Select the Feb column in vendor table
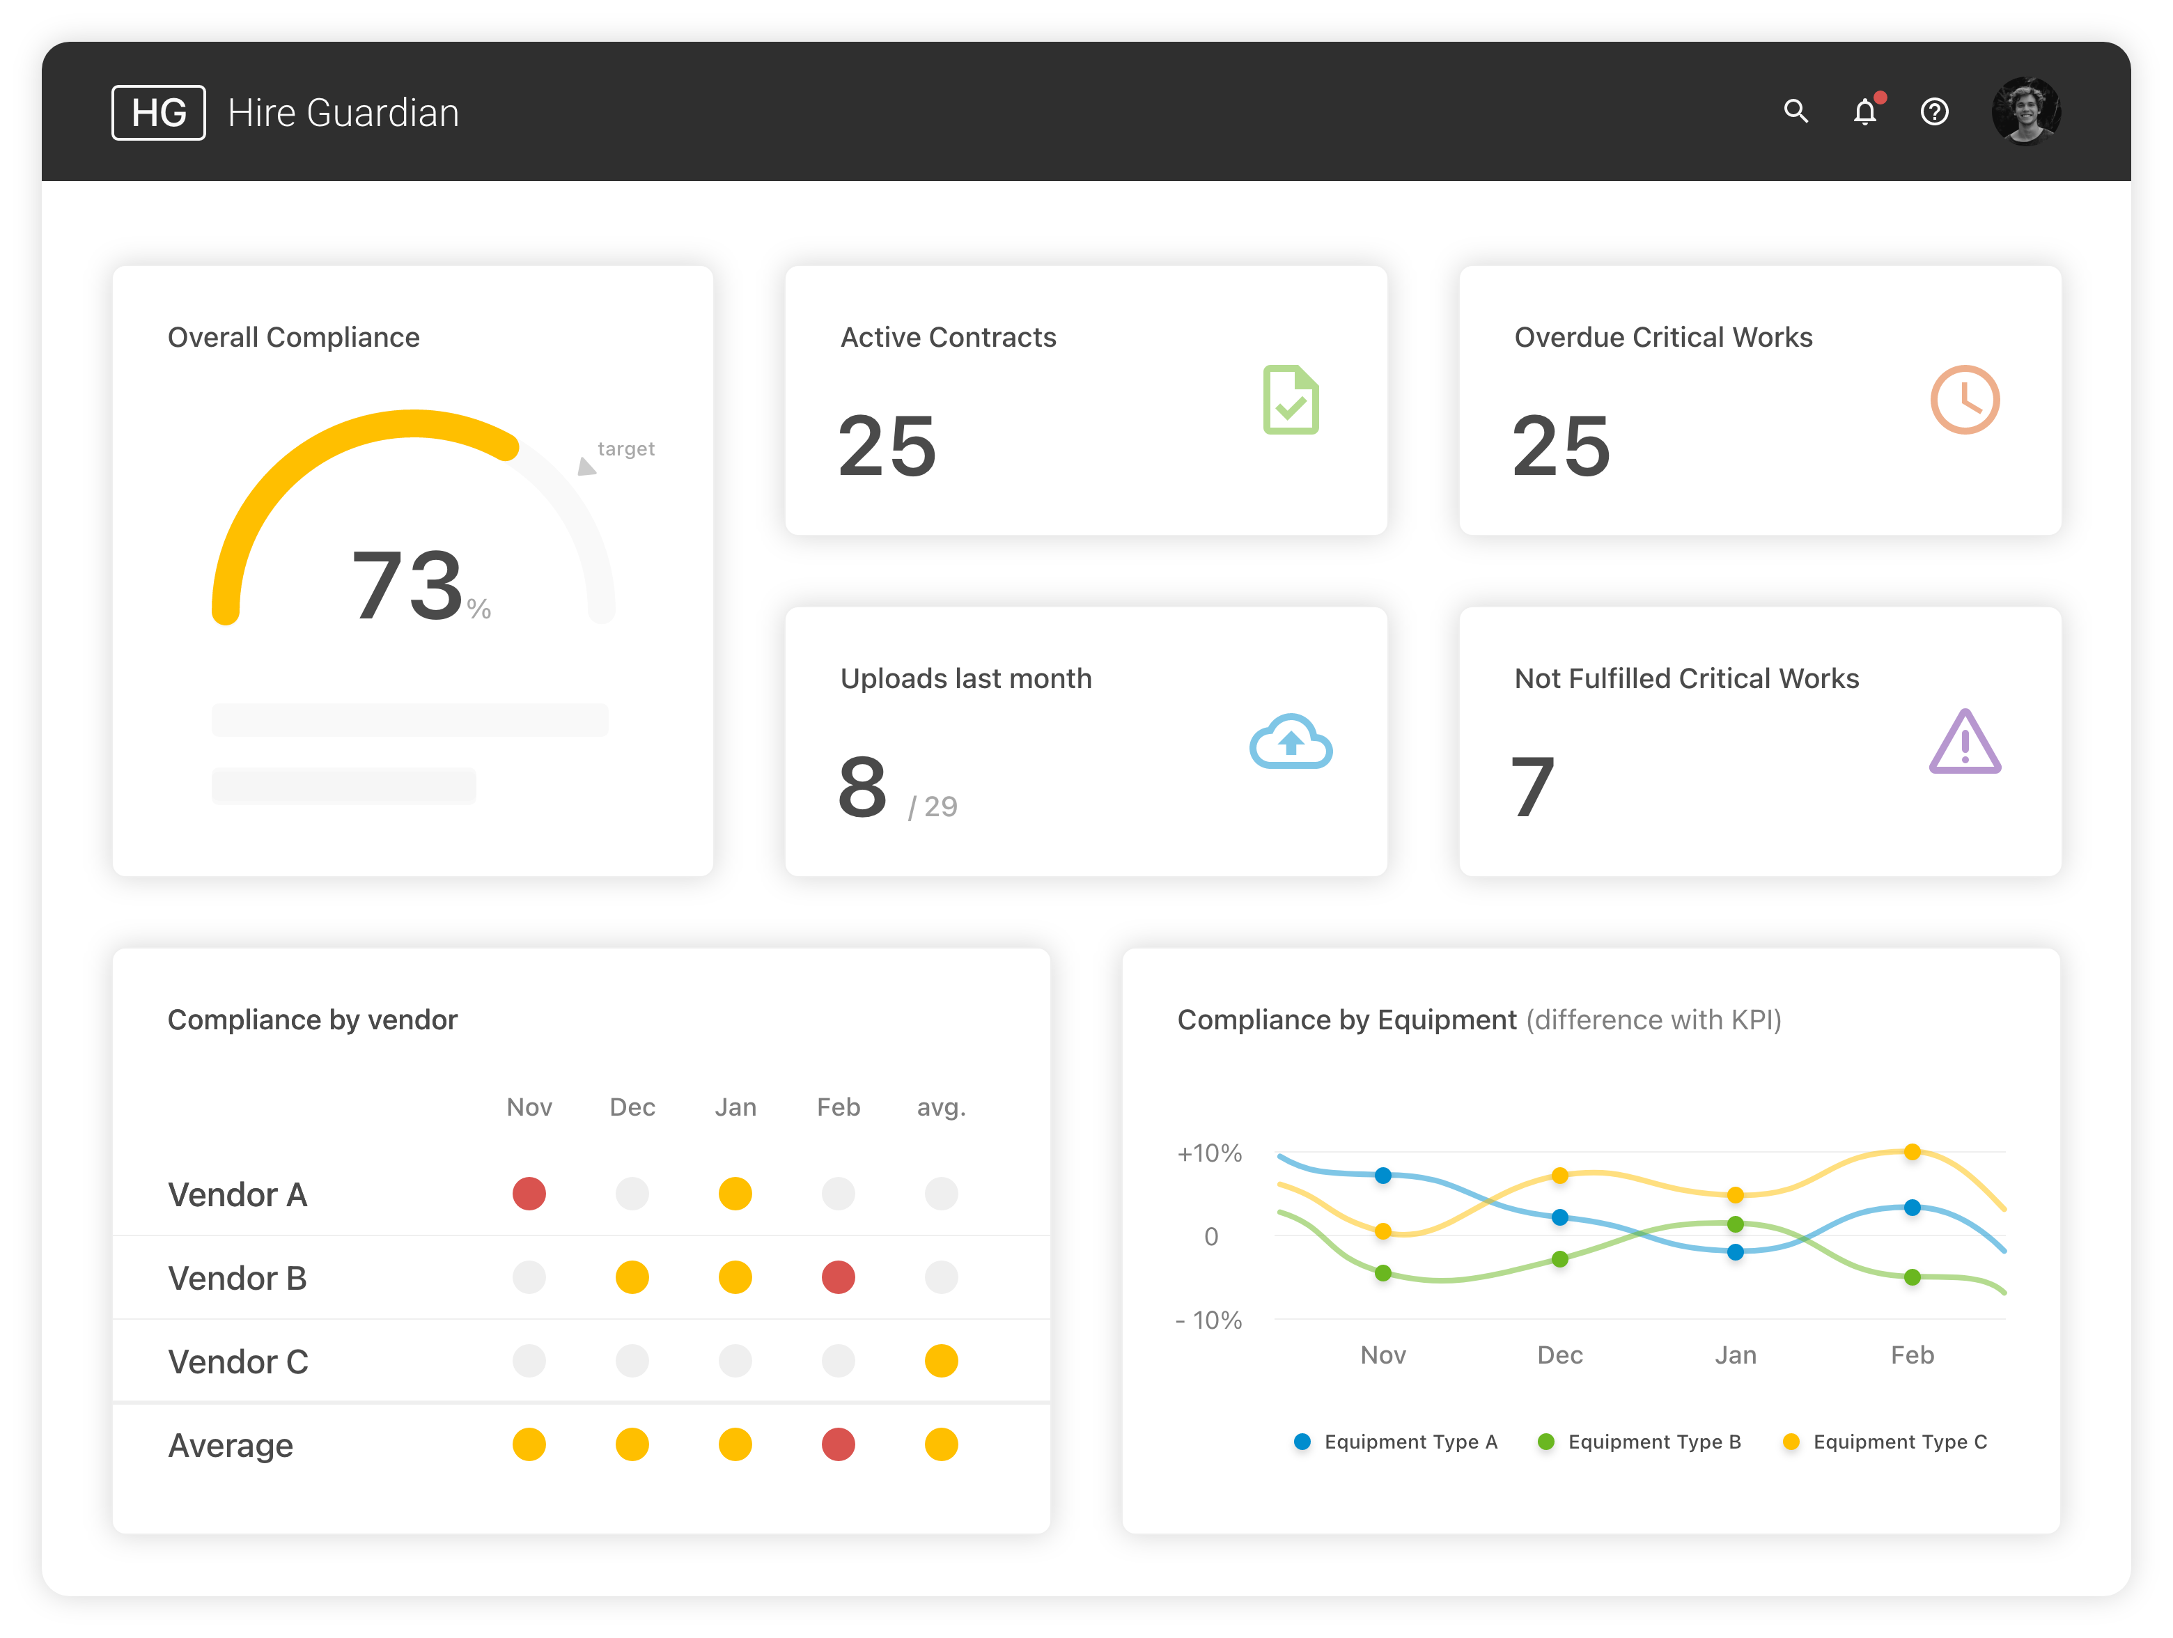Image resolution: width=2173 pixels, height=1638 pixels. [x=837, y=1107]
